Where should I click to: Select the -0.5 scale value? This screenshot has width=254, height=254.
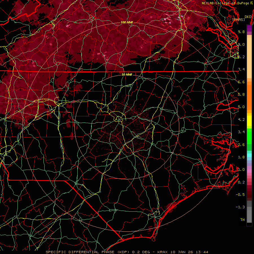tap(240, 195)
